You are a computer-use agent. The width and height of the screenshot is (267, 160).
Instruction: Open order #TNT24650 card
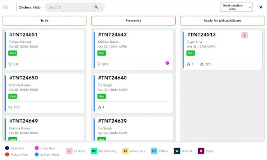point(44,93)
